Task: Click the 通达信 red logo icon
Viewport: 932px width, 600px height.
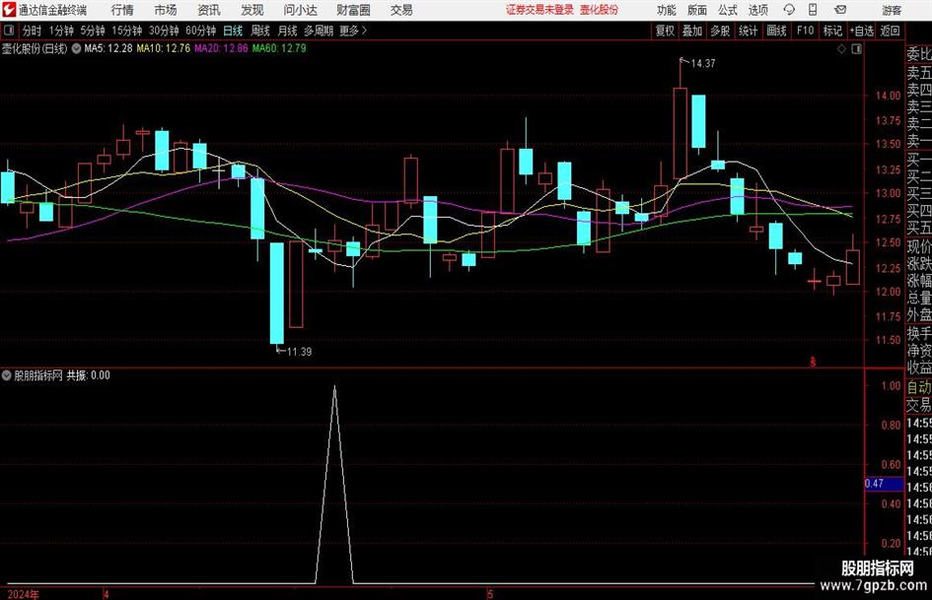Action: pyautogui.click(x=9, y=10)
